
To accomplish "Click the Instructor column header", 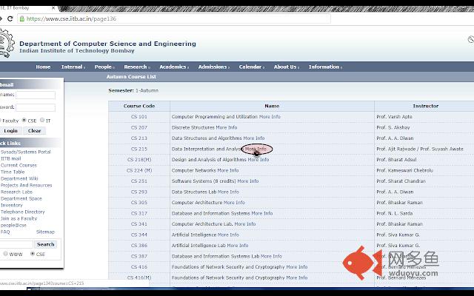I will pos(426,106).
